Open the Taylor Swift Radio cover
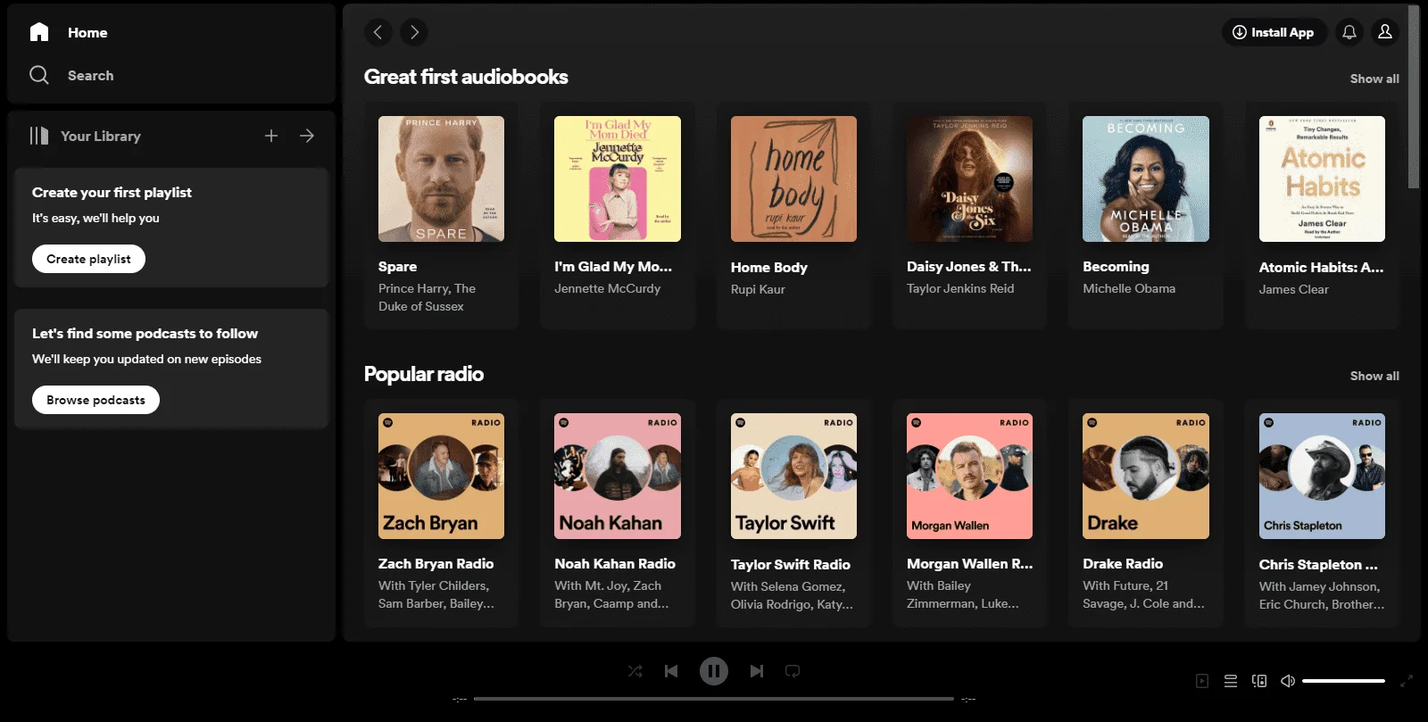1428x722 pixels. click(793, 476)
